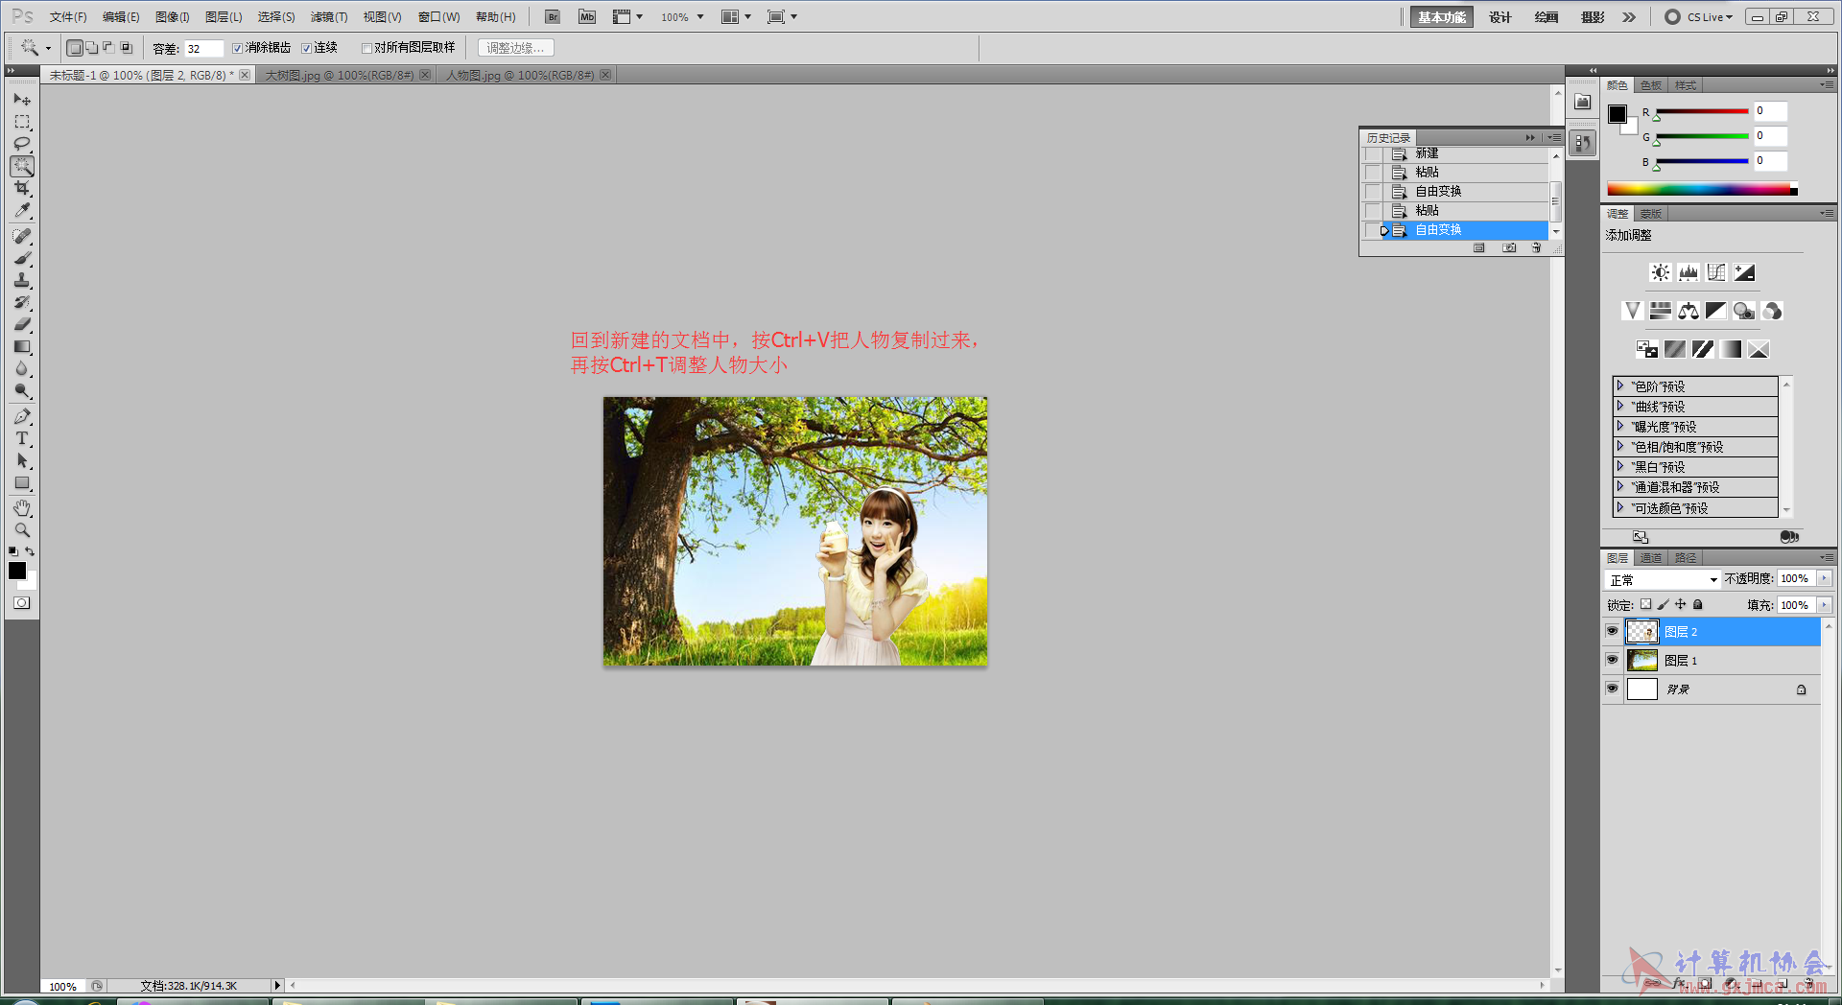Select the Pen tool
The image size is (1842, 1005).
[22, 416]
